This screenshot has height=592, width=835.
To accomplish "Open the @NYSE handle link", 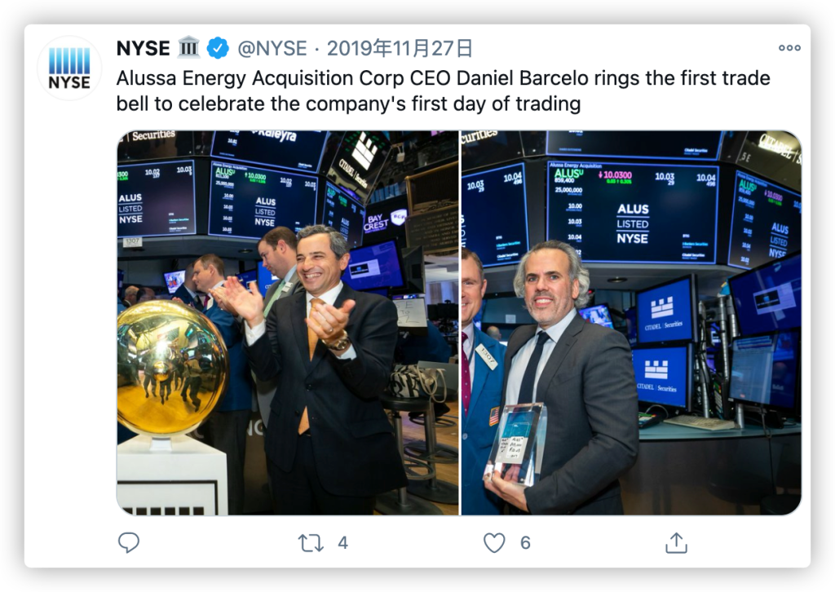I will (x=272, y=49).
